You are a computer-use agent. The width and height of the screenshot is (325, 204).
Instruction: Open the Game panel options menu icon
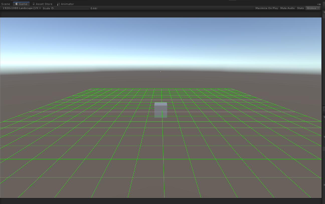(319, 4)
